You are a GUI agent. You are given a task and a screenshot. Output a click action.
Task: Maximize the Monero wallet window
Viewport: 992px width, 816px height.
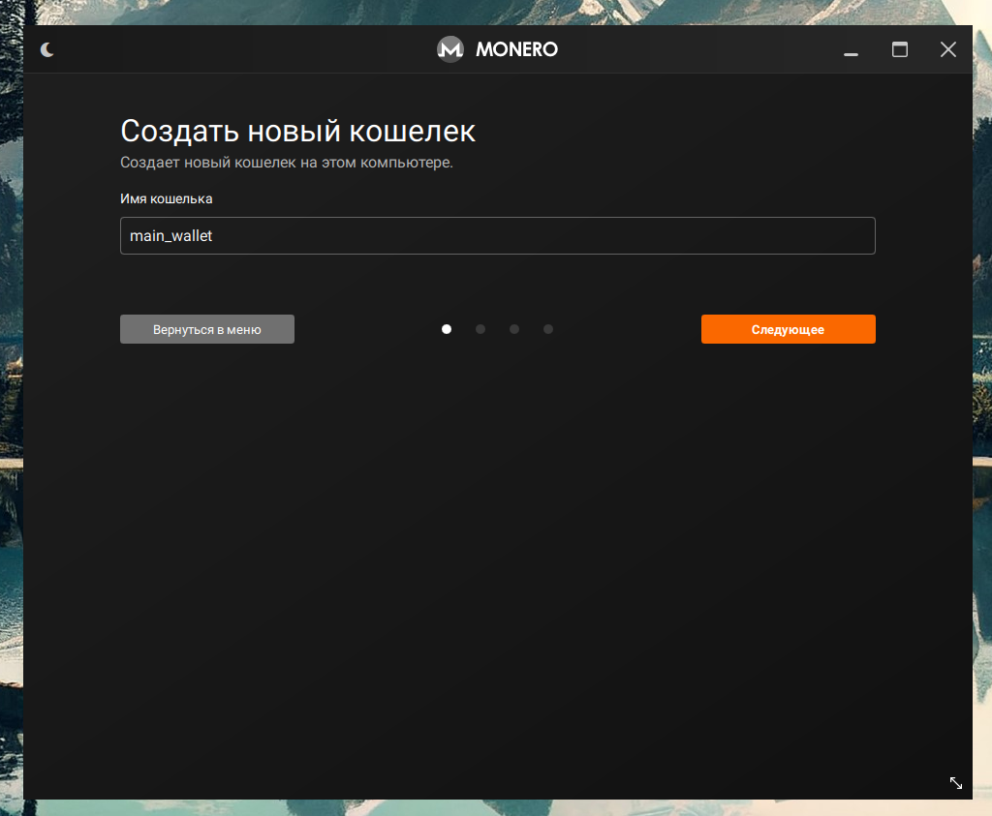tap(900, 48)
